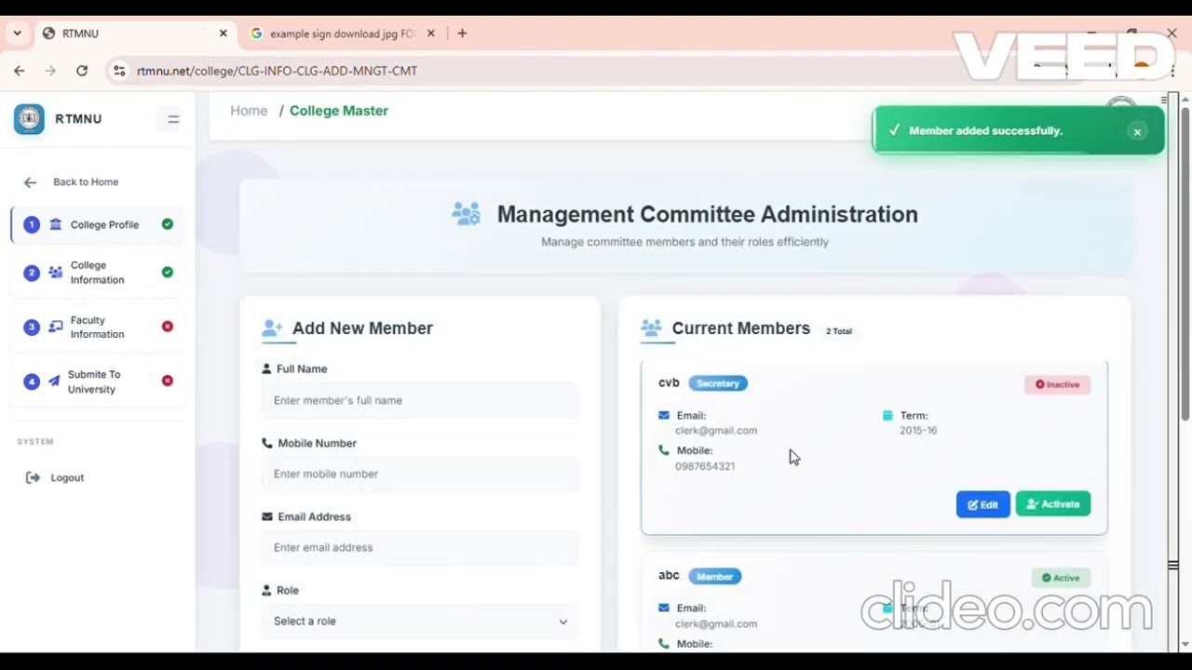The height and width of the screenshot is (670, 1192).
Task: Click the Submite To University paper-plane icon
Action: pyautogui.click(x=54, y=382)
